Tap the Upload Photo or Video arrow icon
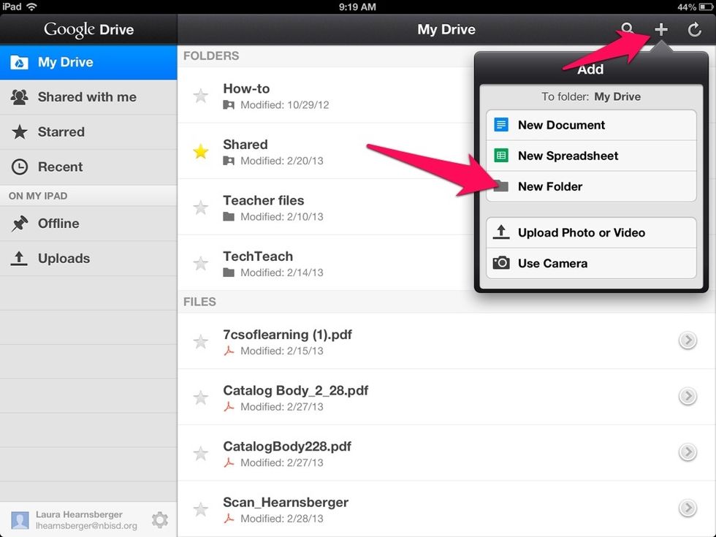 (x=501, y=232)
